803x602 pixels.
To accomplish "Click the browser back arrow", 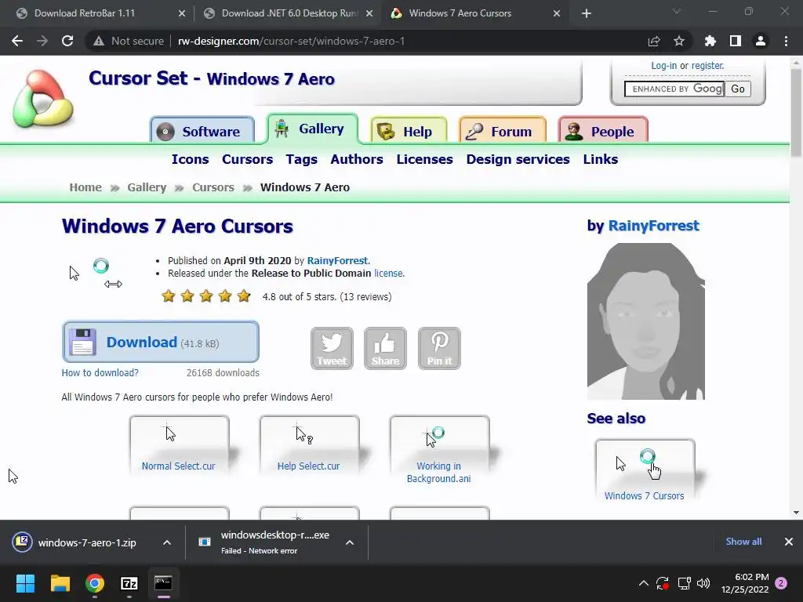I will (x=17, y=41).
